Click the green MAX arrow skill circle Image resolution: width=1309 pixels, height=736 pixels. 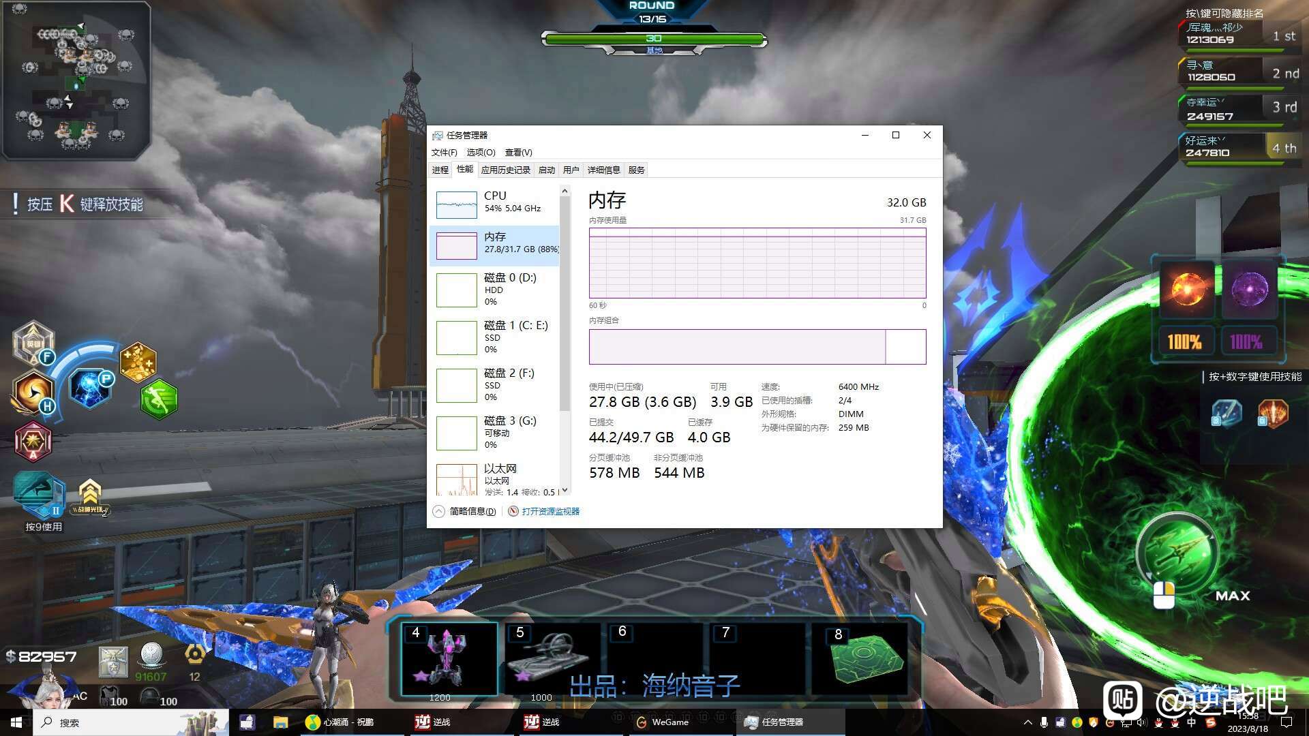tap(1177, 553)
